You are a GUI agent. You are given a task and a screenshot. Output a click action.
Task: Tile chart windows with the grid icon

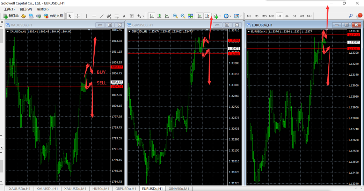[190, 16]
